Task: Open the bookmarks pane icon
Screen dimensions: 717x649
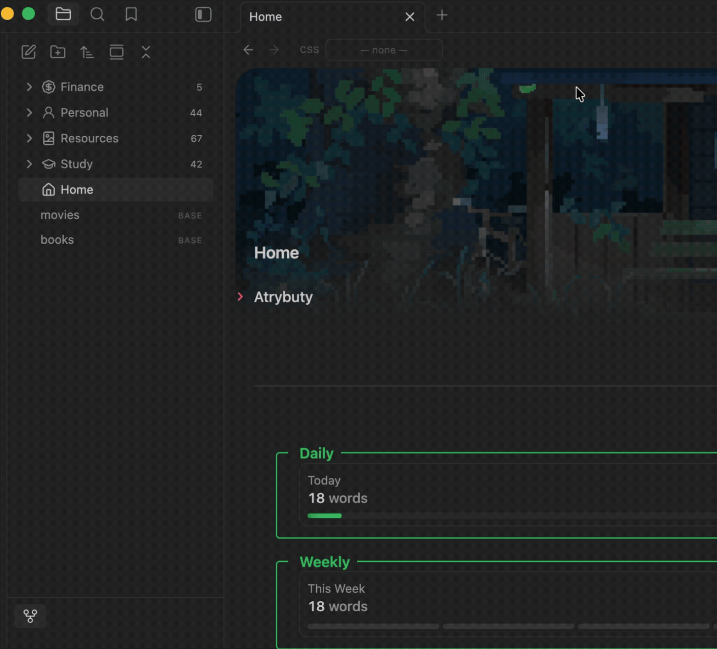Action: coord(131,14)
